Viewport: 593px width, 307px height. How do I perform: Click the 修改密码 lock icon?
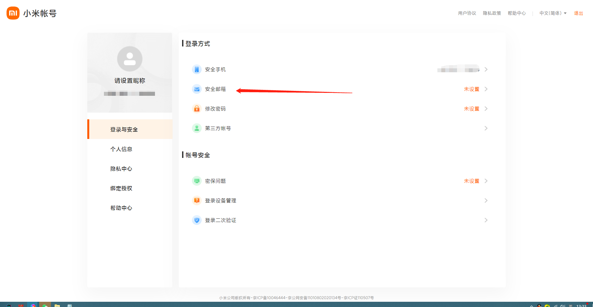(x=197, y=109)
